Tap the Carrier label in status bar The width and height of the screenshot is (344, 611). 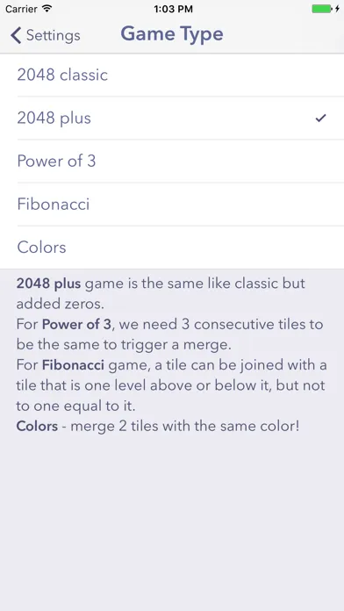click(x=21, y=9)
